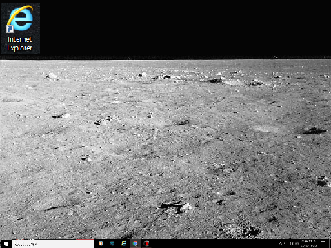Click the blocked-circle tray icon
The height and width of the screenshot is (248, 331).
pos(297,244)
